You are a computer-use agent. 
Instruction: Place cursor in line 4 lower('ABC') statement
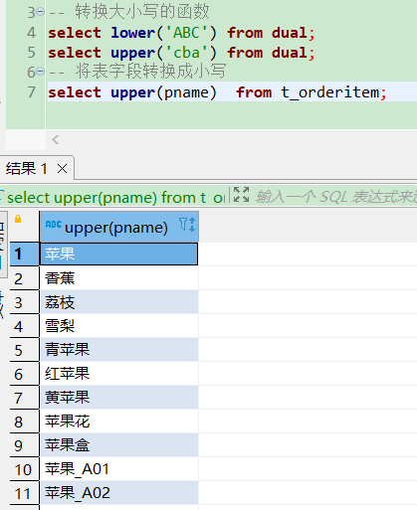point(181,33)
